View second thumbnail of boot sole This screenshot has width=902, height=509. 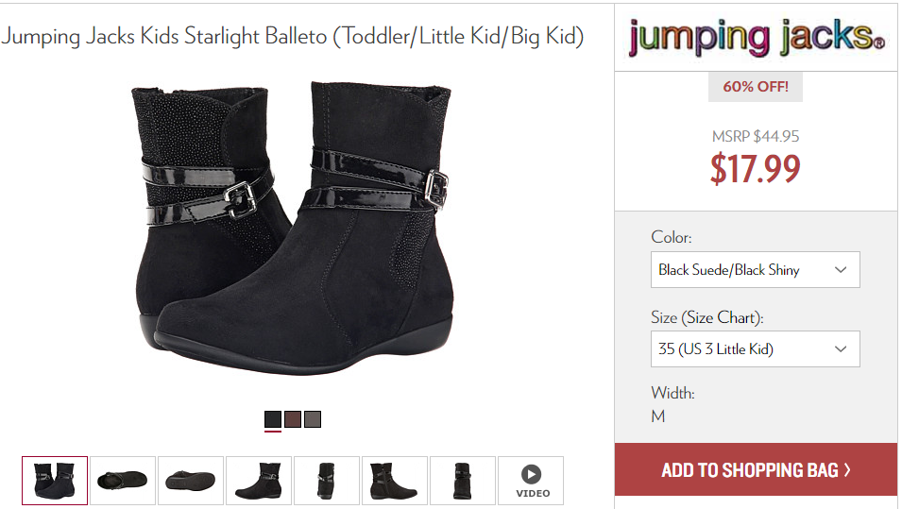pyautogui.click(x=123, y=481)
